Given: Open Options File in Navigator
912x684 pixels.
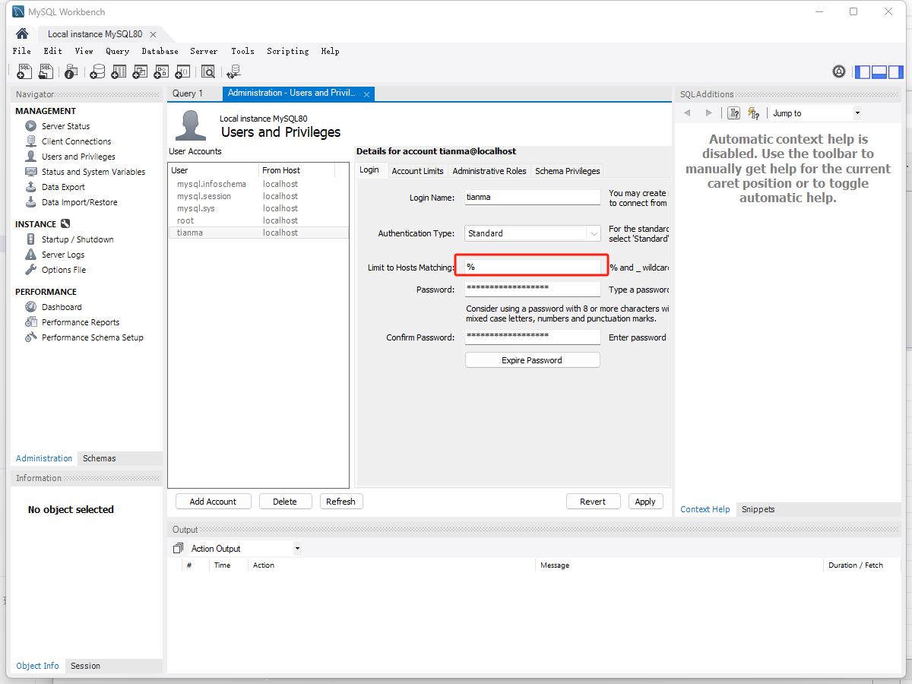Looking at the screenshot, I should 64,270.
